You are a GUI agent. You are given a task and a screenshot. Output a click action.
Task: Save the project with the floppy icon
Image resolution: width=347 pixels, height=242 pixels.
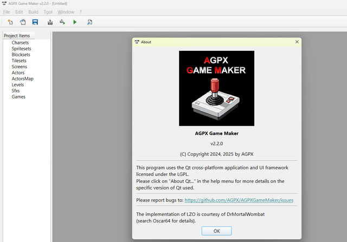tap(35, 22)
